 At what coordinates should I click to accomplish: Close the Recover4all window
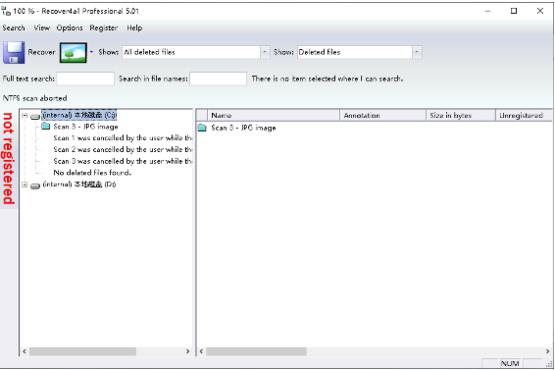pyautogui.click(x=540, y=11)
